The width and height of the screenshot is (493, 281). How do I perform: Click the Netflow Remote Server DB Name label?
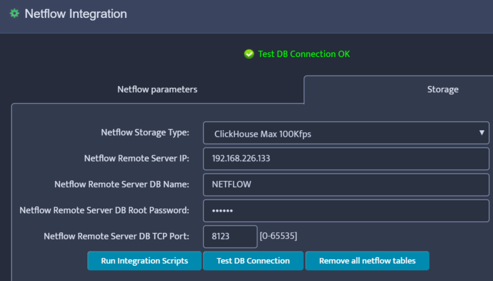[122, 184]
